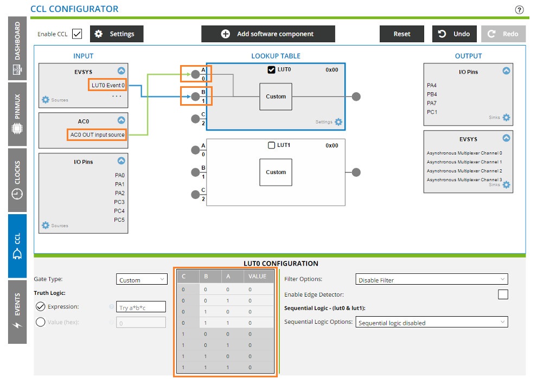This screenshot has height=379, width=537.
Task: Toggle the Enable Edge Detector checkbox
Action: point(503,294)
